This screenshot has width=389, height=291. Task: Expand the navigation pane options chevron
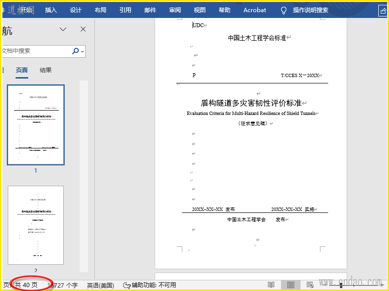pyautogui.click(x=63, y=30)
